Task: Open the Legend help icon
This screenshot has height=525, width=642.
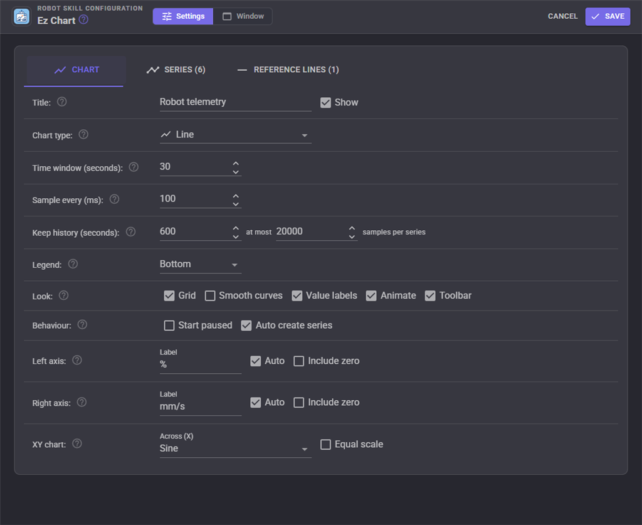Action: pos(73,263)
